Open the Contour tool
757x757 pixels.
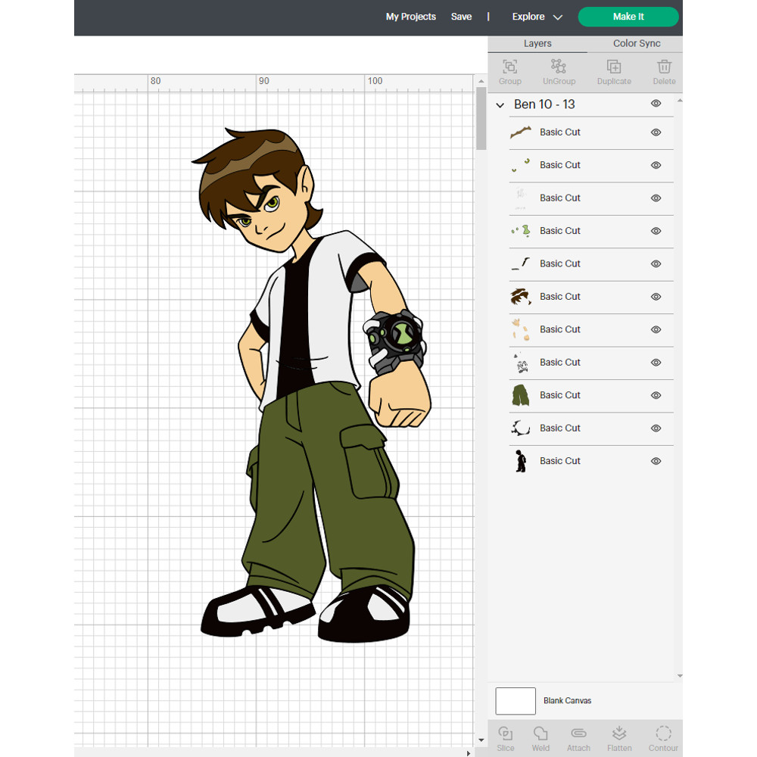click(x=663, y=736)
